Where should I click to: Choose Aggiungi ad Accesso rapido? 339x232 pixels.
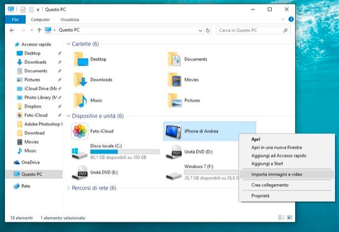(278, 155)
